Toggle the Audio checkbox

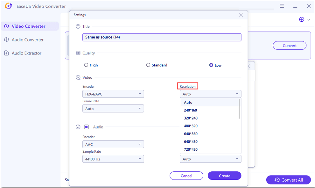[x=87, y=127]
